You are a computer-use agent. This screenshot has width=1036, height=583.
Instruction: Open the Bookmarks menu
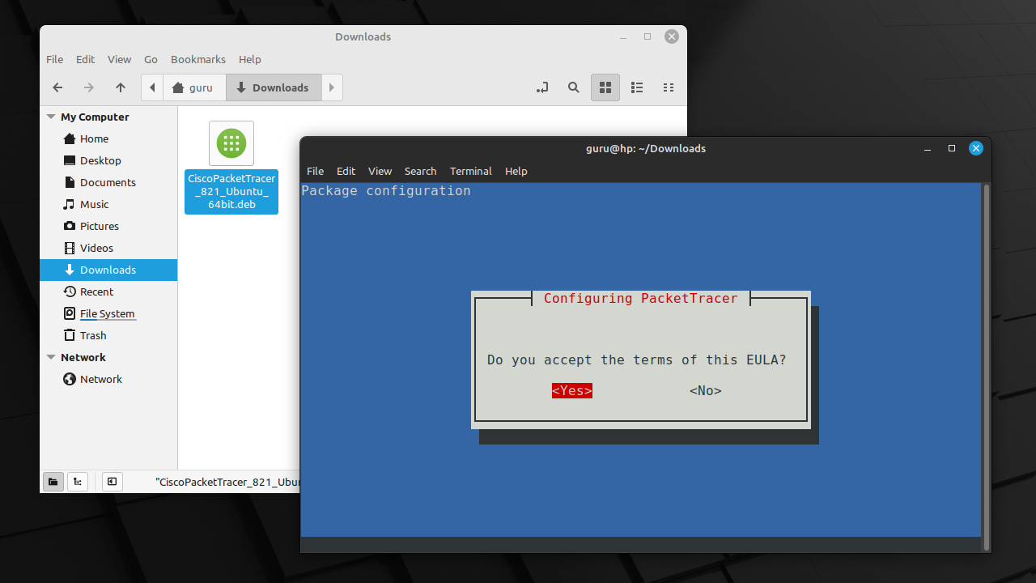click(198, 59)
